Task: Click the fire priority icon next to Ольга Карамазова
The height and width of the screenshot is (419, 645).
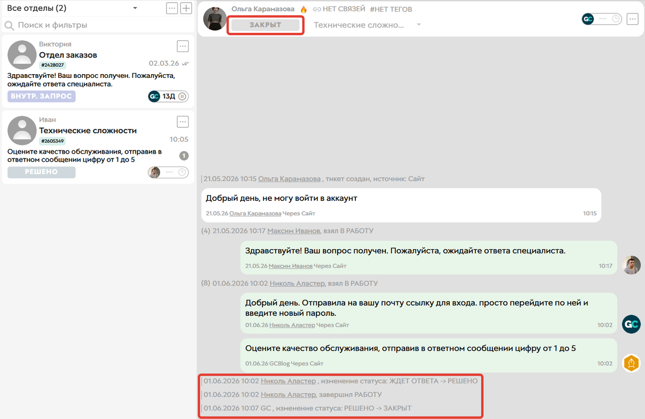Action: tap(304, 9)
